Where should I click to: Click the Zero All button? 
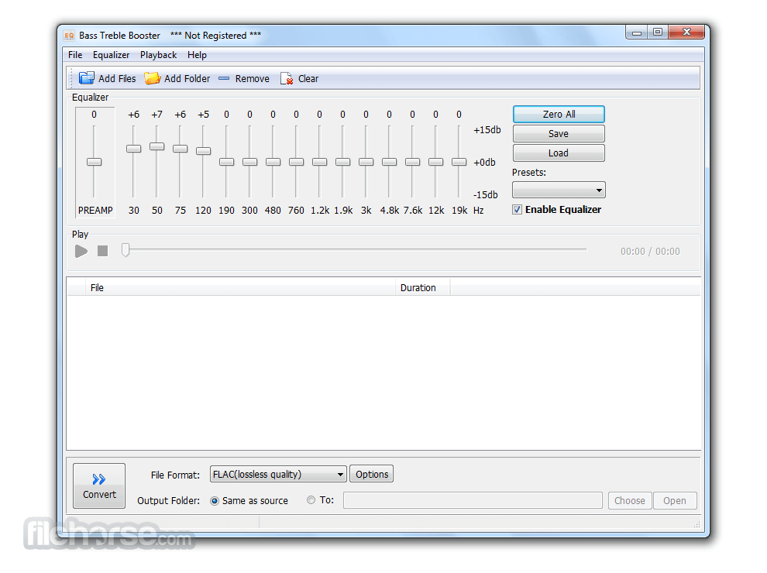tap(559, 115)
